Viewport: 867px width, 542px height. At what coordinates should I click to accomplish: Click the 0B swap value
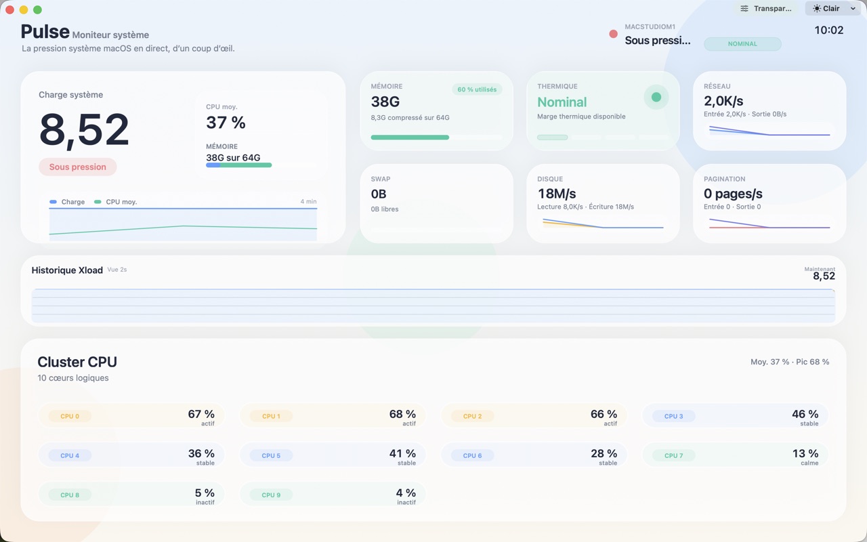pos(379,194)
